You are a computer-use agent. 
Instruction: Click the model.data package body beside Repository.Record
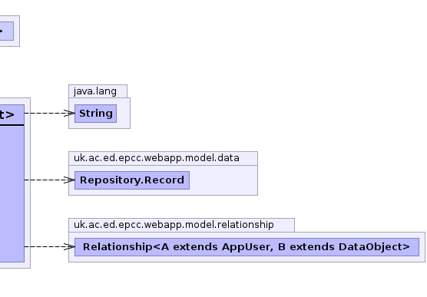[223, 180]
